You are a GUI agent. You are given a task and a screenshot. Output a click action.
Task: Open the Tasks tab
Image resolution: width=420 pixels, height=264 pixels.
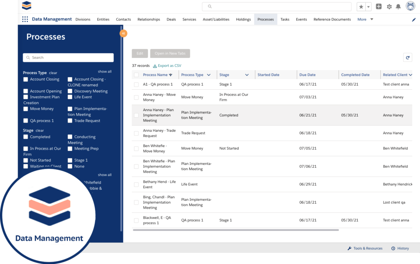click(285, 19)
